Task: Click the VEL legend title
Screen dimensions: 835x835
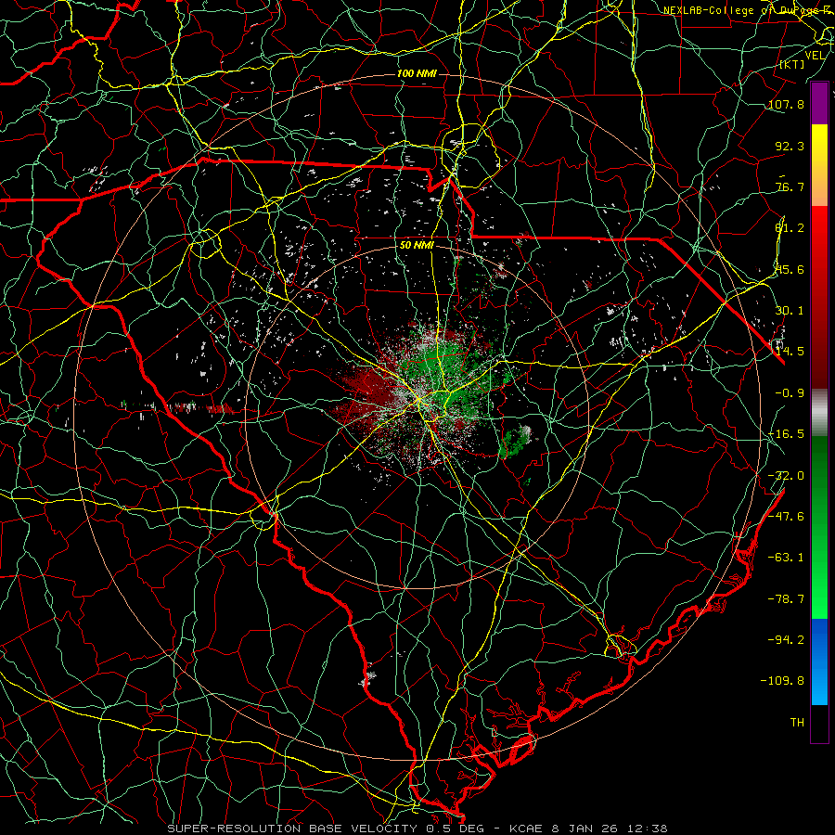Action: click(815, 56)
